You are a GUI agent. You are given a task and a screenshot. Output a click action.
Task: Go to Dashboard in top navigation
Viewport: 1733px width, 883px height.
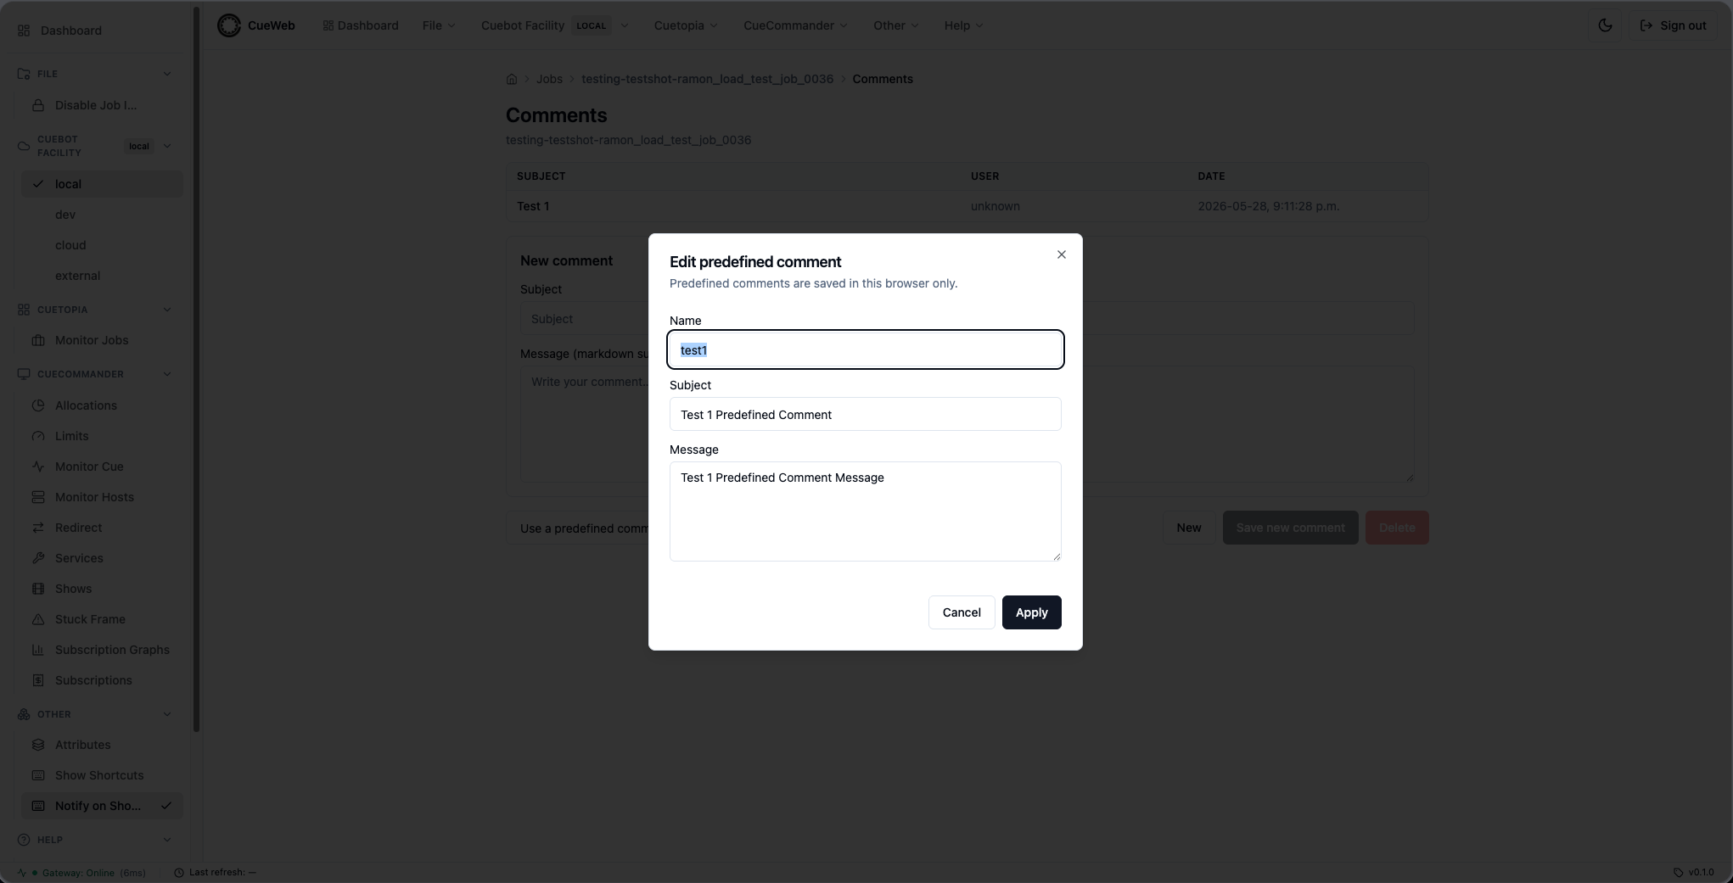[x=361, y=25]
